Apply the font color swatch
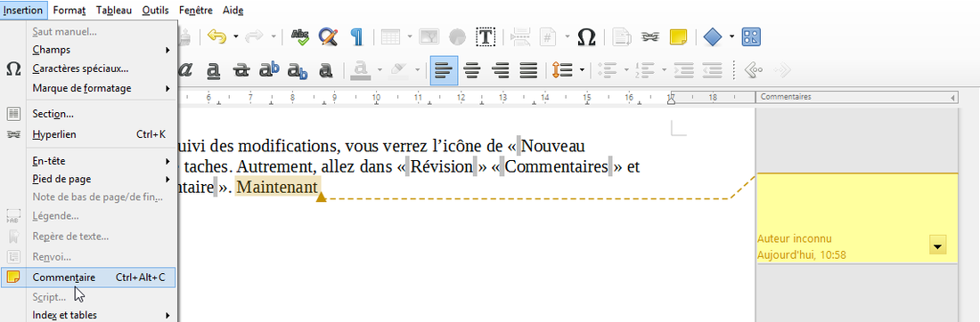The height and width of the screenshot is (322, 980). [x=361, y=70]
